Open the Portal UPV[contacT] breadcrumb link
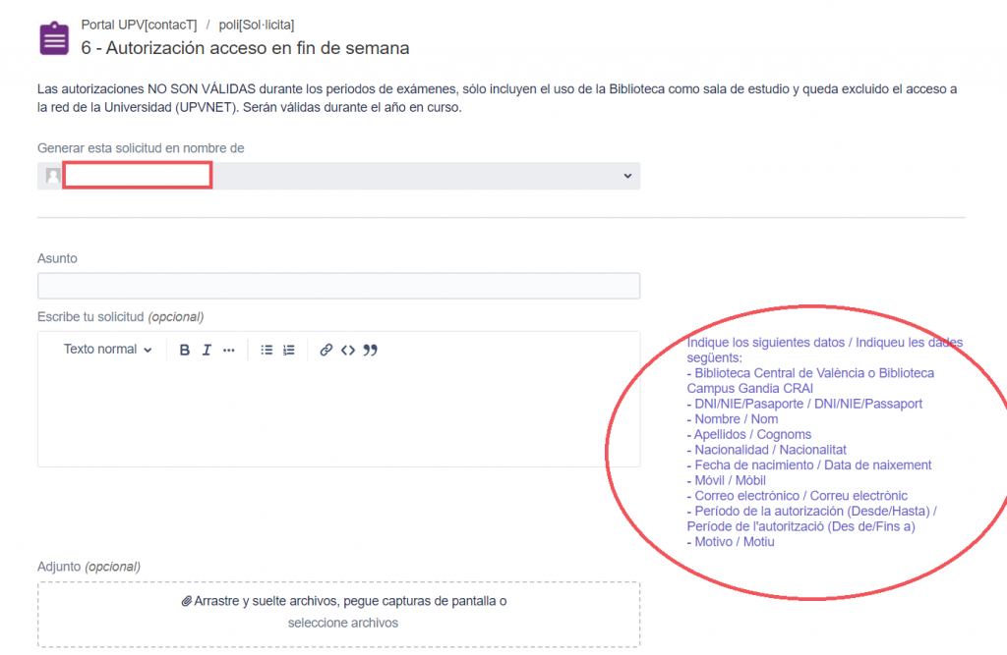The image size is (1007, 655). coord(139,25)
